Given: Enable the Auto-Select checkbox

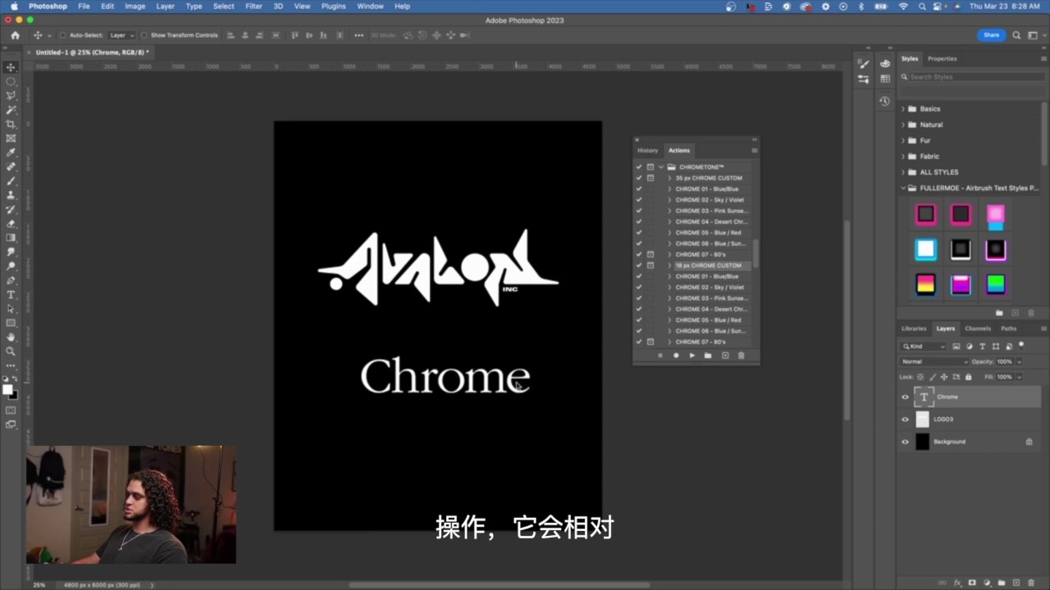Looking at the screenshot, I should 62,35.
